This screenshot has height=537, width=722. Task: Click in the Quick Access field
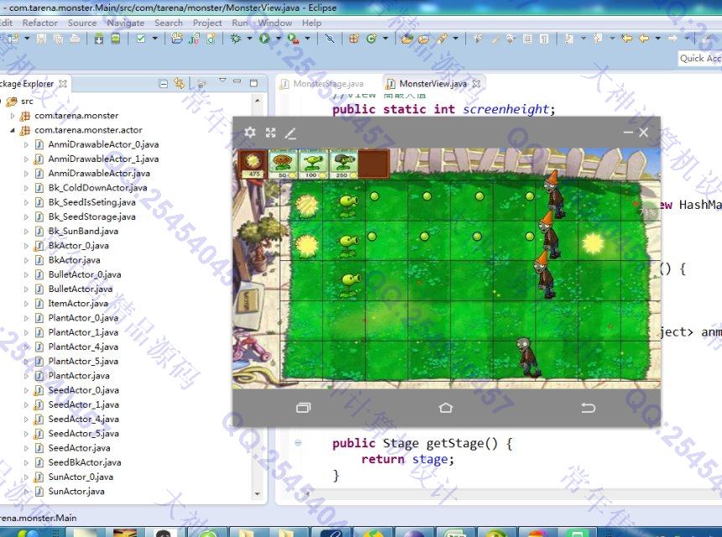699,59
